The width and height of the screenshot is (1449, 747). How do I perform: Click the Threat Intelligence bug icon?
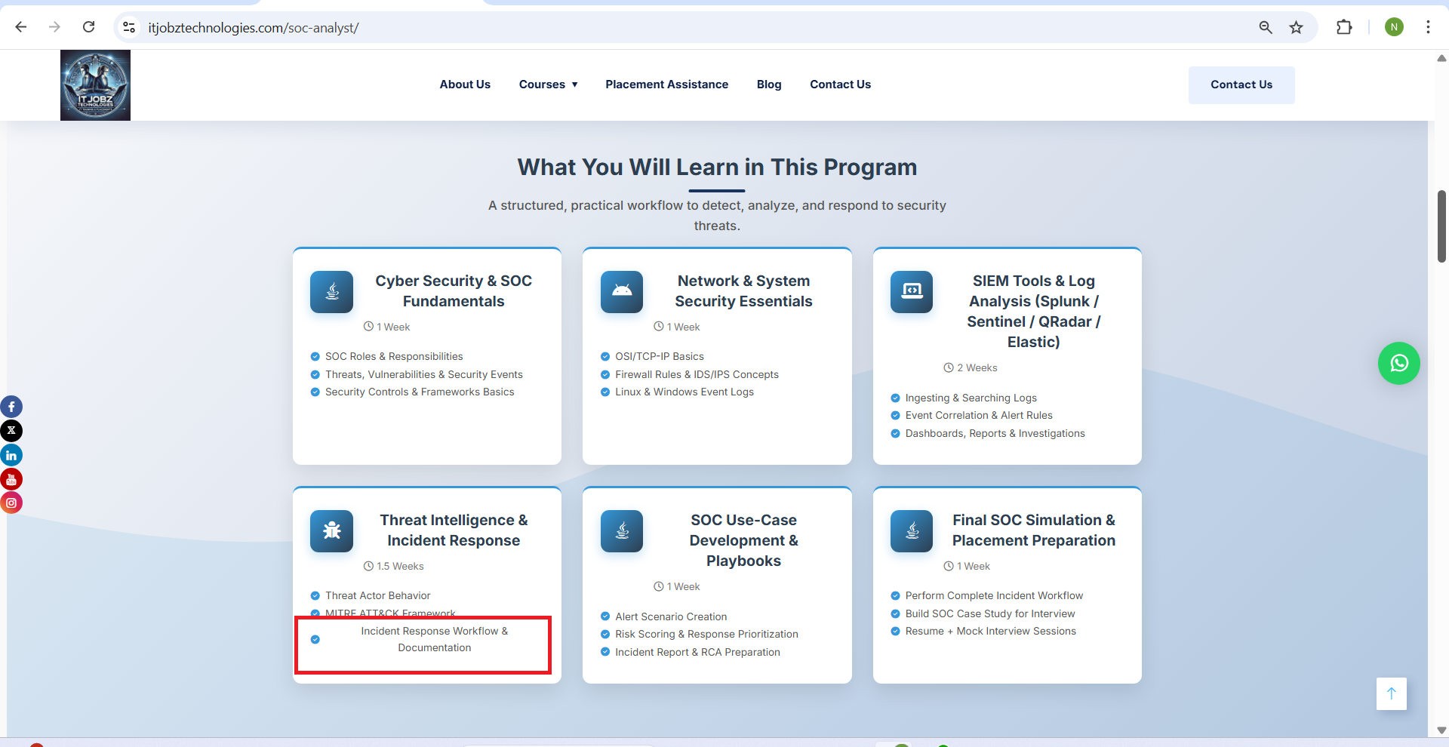pyautogui.click(x=331, y=531)
